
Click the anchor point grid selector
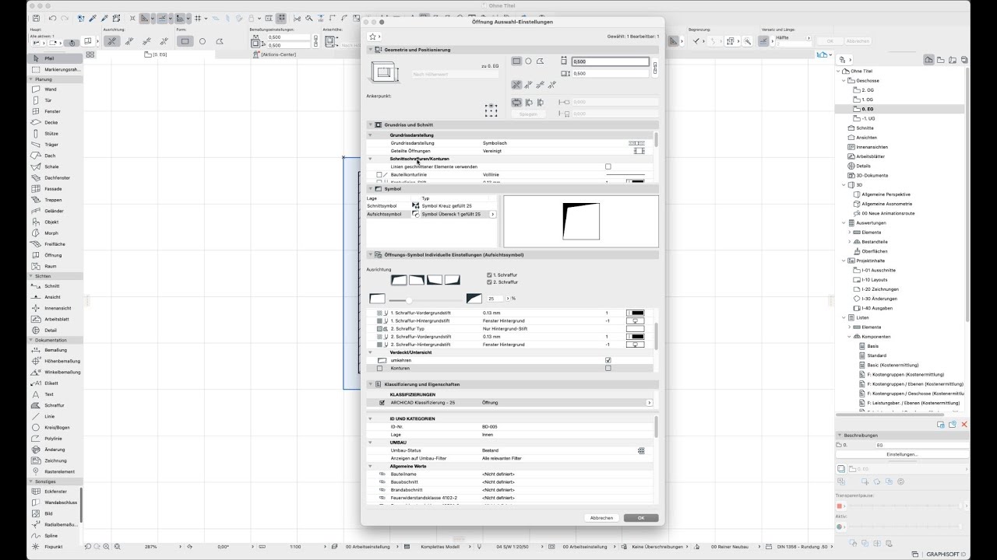491,110
